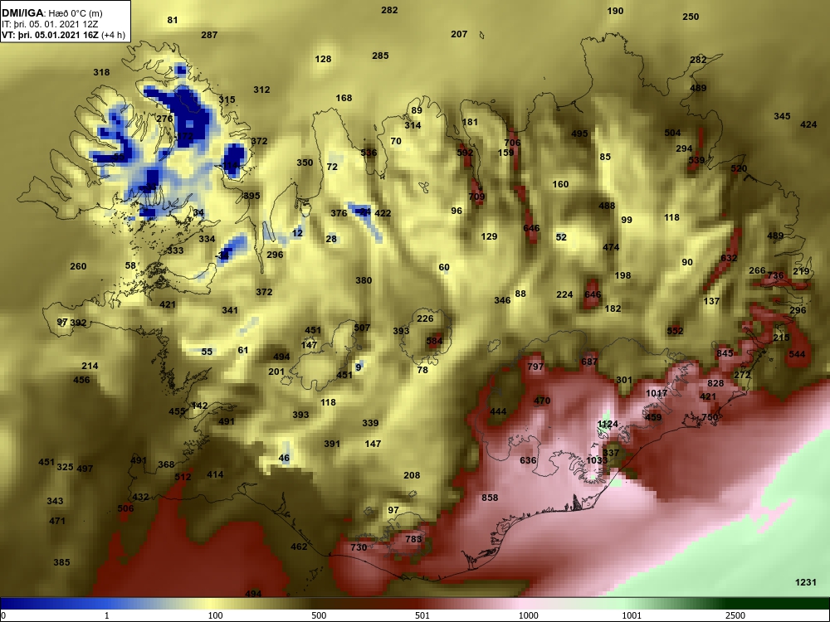Click the map value 346

coord(502,300)
